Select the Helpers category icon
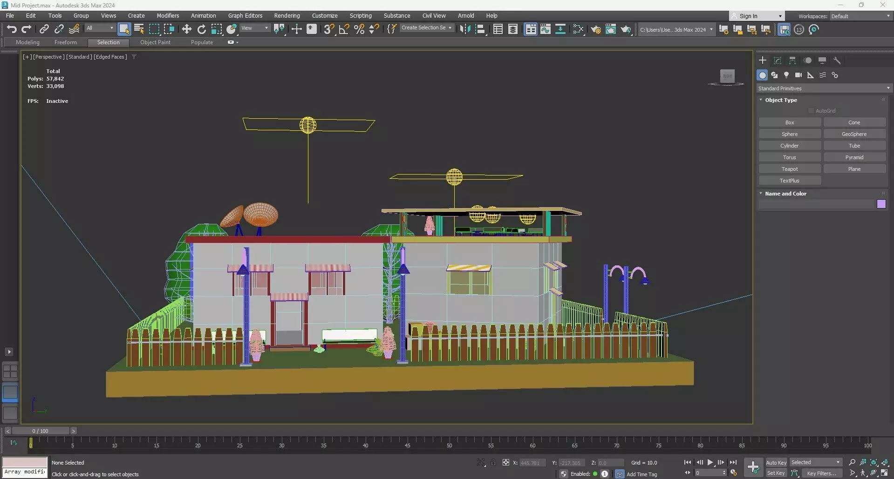This screenshot has height=479, width=894. (811, 75)
